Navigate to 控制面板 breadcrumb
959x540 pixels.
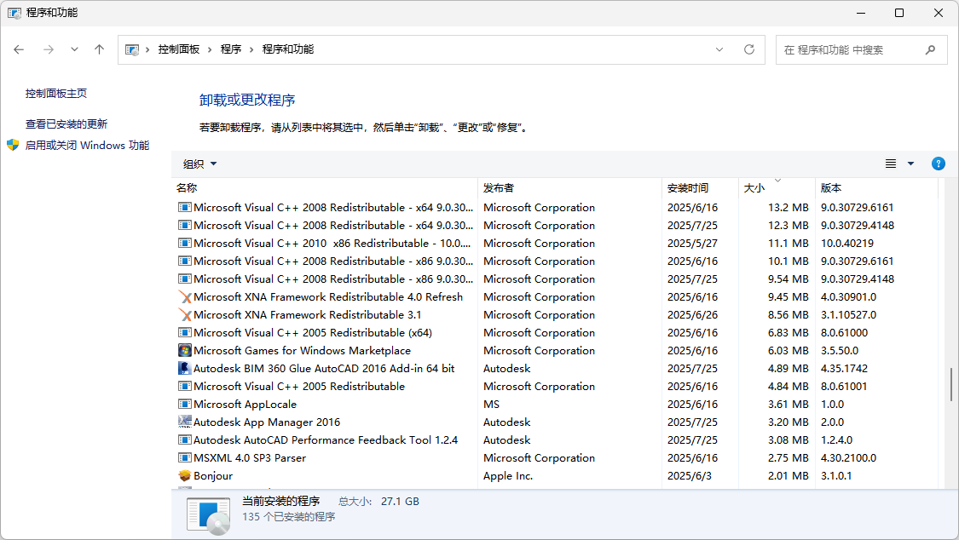pyautogui.click(x=179, y=49)
